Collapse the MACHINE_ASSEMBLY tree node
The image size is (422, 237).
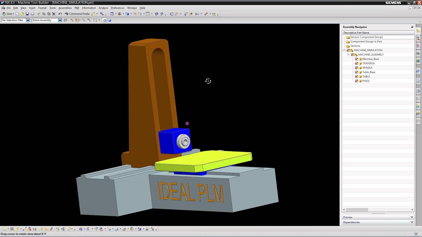coord(348,55)
